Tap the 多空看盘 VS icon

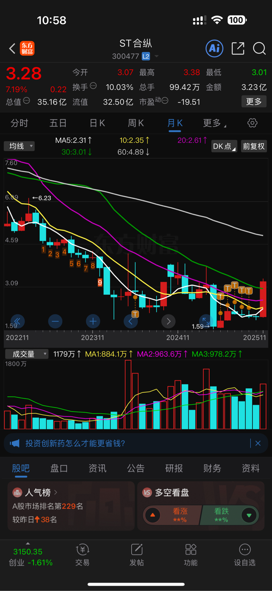click(x=147, y=492)
